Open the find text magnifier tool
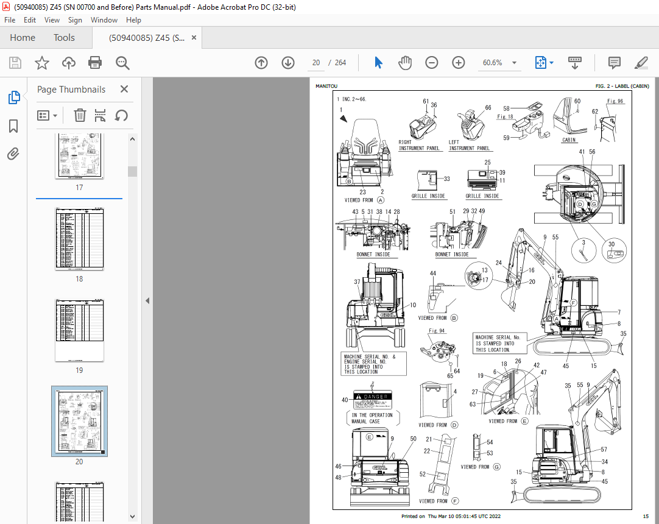The height and width of the screenshot is (524, 659). 122,63
